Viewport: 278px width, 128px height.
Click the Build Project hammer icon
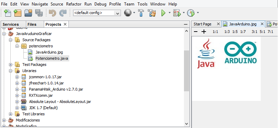pyautogui.click(x=141, y=13)
